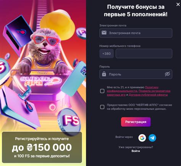Image resolution: width=181 pixels, height=166 pixels.
Task: Click the large FS coin graphic
Action: (69, 121)
